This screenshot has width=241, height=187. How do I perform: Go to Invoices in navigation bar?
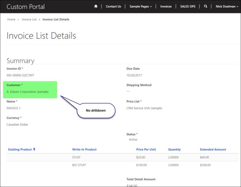166,7
